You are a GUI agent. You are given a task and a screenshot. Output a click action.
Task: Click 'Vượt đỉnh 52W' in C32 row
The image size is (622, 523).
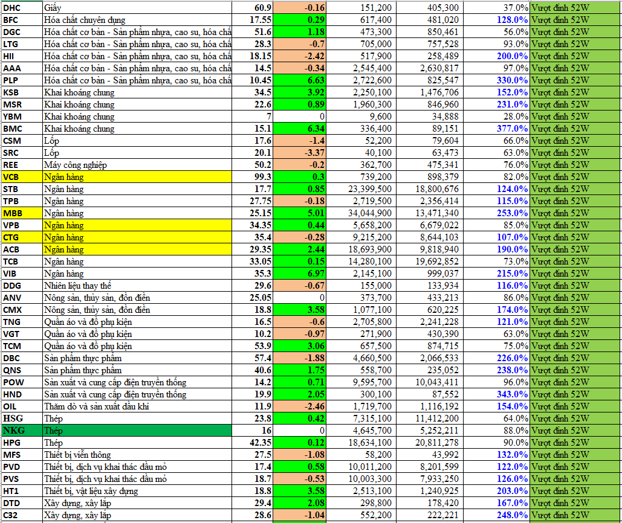574,515
